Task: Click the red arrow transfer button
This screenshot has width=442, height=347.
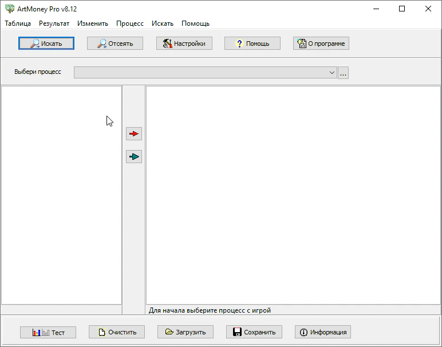Action: [134, 134]
